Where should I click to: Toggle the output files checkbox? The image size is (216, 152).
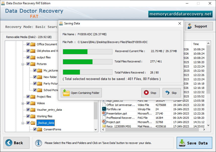pyautogui.click(x=28, y=57)
